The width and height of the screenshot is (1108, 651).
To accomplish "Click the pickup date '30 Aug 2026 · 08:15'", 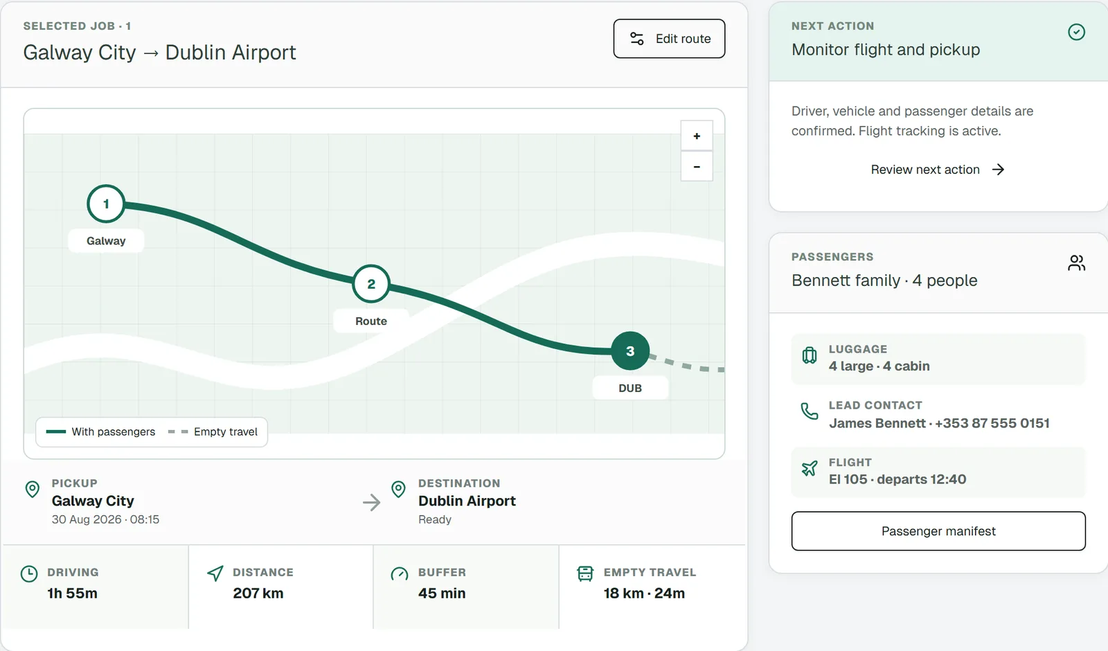I will coord(105,519).
